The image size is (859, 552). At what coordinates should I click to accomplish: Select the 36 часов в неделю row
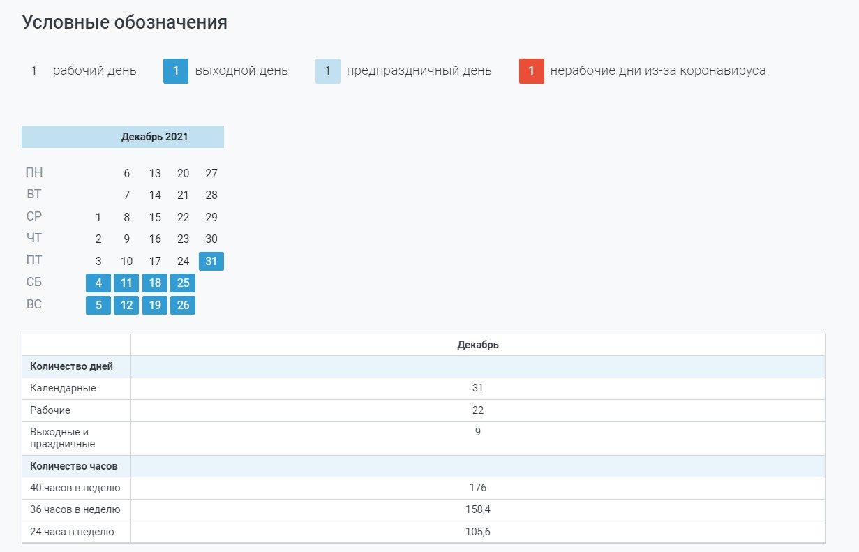(x=75, y=509)
